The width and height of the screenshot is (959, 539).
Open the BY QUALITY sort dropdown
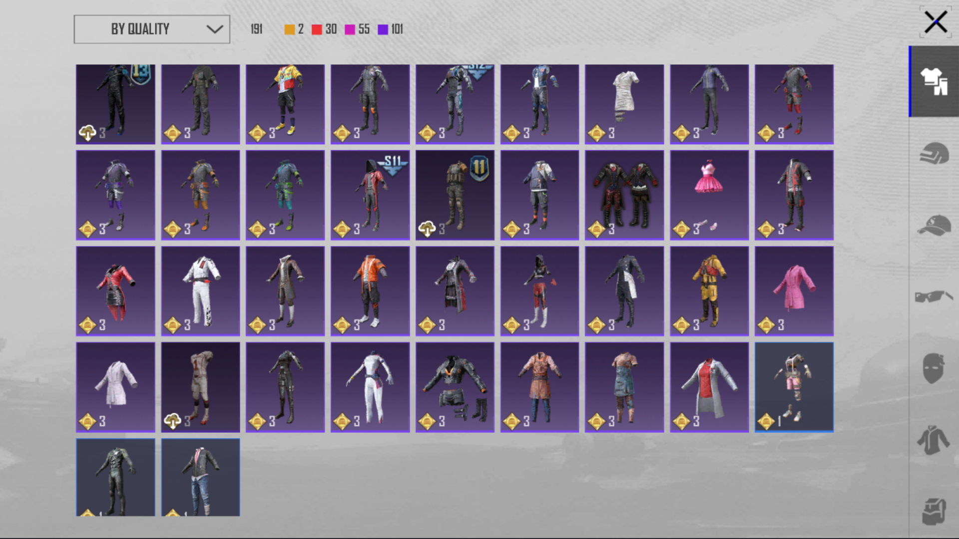pyautogui.click(x=152, y=29)
